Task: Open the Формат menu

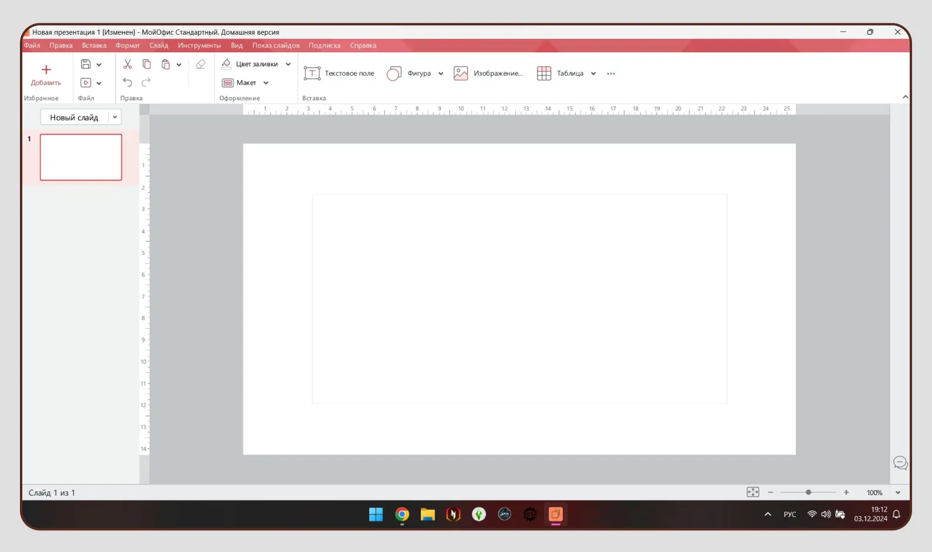Action: [x=127, y=46]
